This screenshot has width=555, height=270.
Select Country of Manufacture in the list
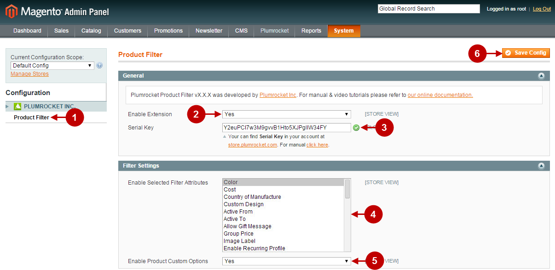tap(283, 197)
